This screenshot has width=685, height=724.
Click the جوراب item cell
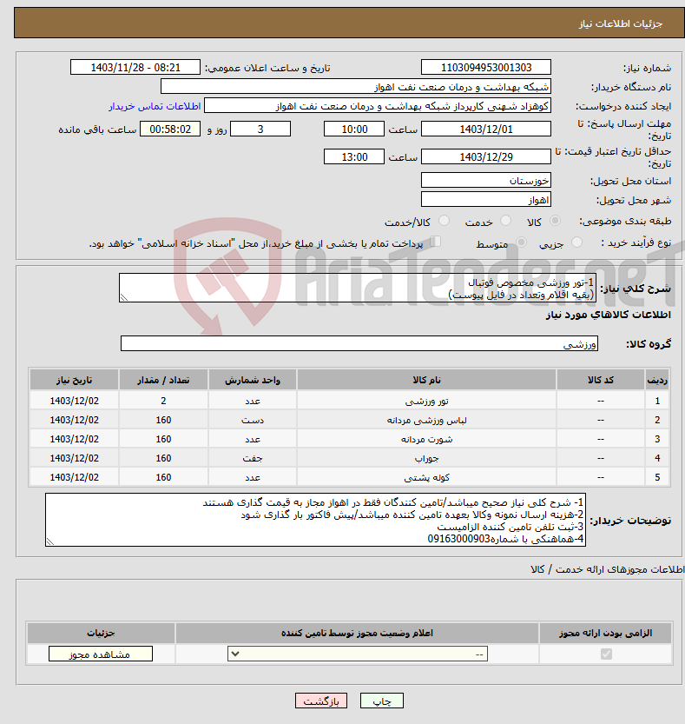tap(426, 459)
